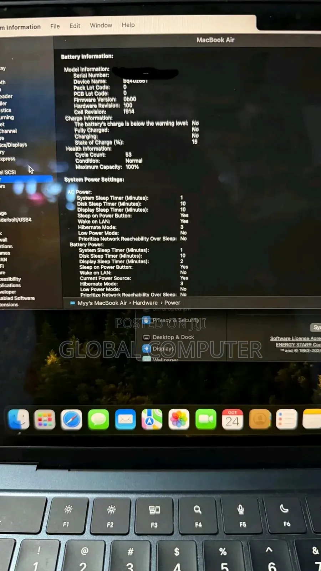
Task: Click Desktop & Dock icon in Settings
Action: (146, 337)
